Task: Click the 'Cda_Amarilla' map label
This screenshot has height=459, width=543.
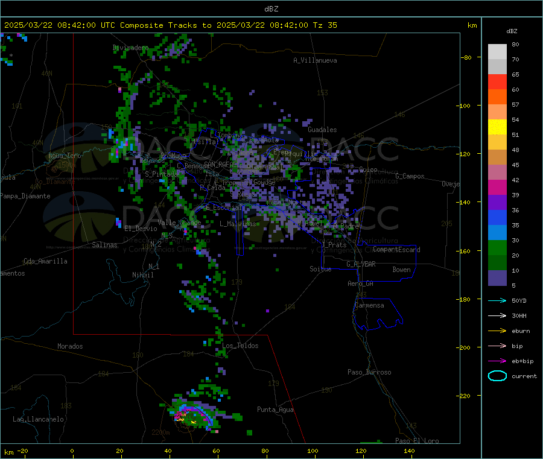Action: (x=45, y=261)
